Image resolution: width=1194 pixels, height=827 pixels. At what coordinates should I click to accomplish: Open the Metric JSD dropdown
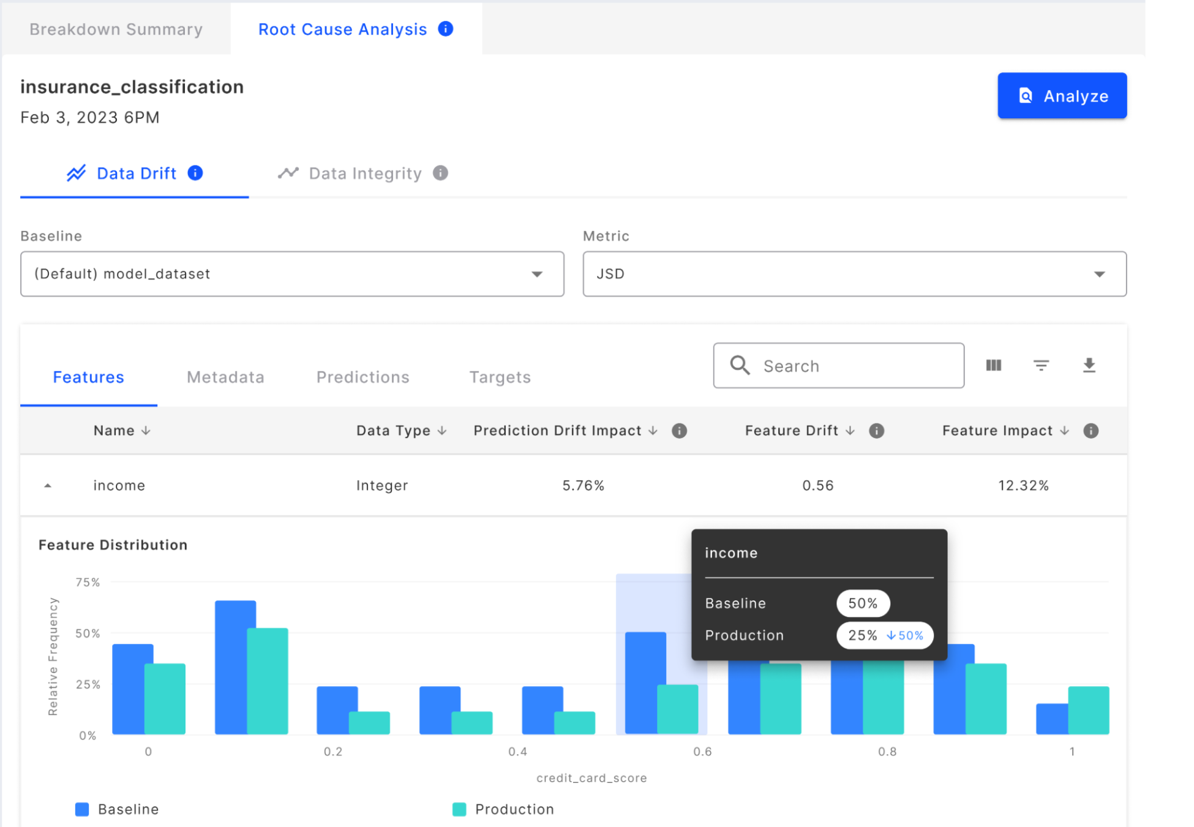pos(854,274)
